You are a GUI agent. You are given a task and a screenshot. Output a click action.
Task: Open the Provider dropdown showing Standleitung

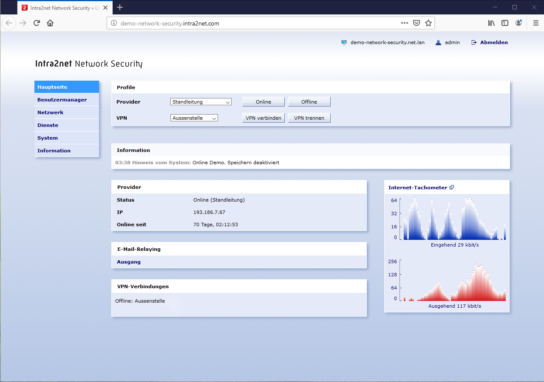click(201, 102)
